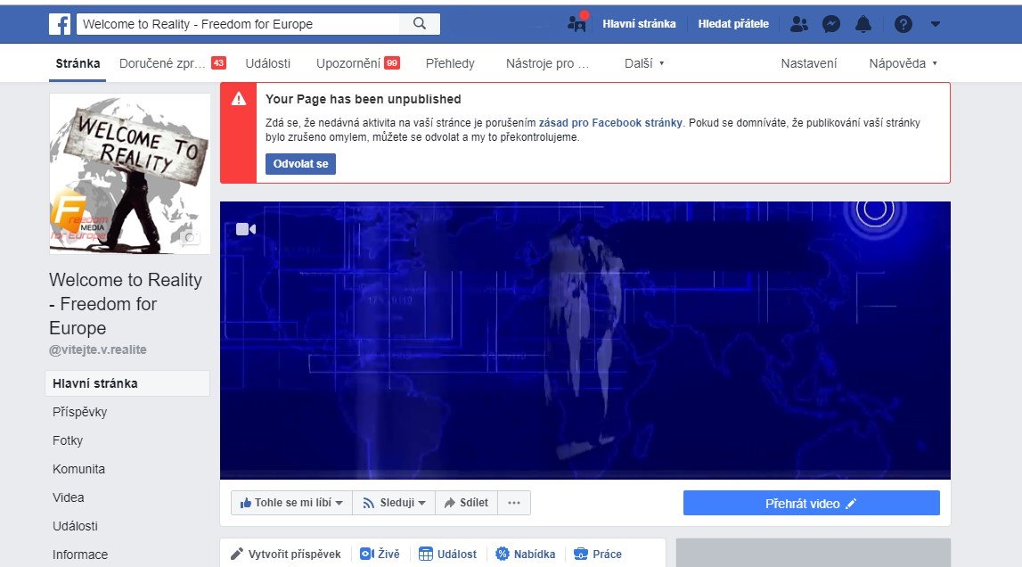Focus the search field with page name
Screen dimensions: 1022x567
239,24
